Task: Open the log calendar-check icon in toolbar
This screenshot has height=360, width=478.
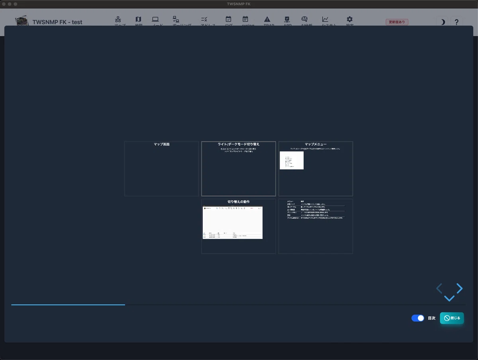Action: pyautogui.click(x=228, y=19)
